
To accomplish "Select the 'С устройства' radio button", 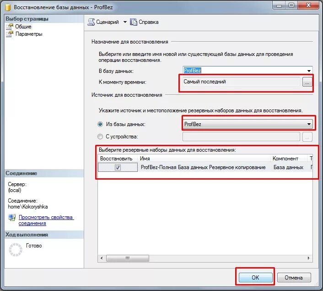I will pos(100,137).
